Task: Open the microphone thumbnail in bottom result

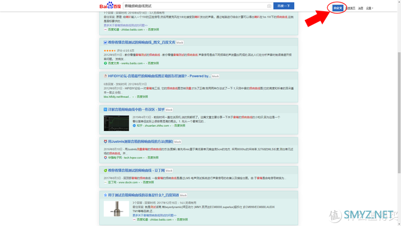Action: point(116,209)
